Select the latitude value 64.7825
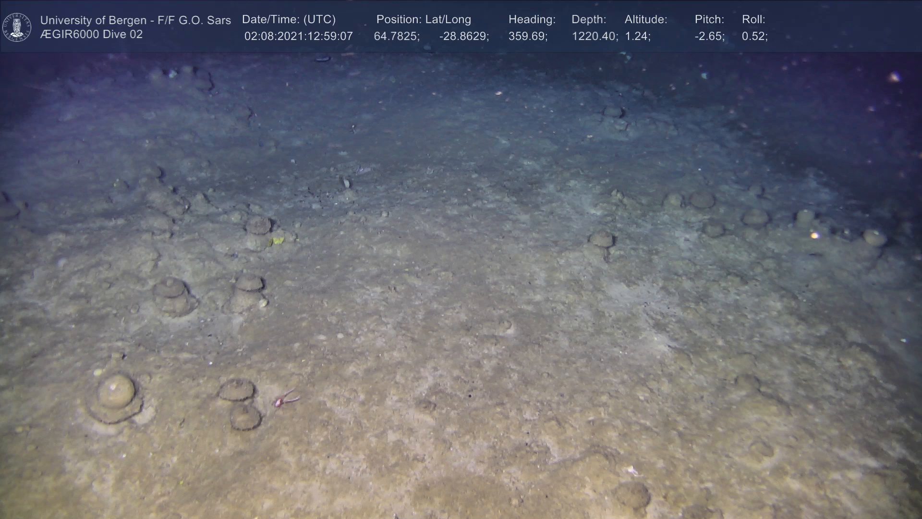Viewport: 922px width, 519px height. 397,37
